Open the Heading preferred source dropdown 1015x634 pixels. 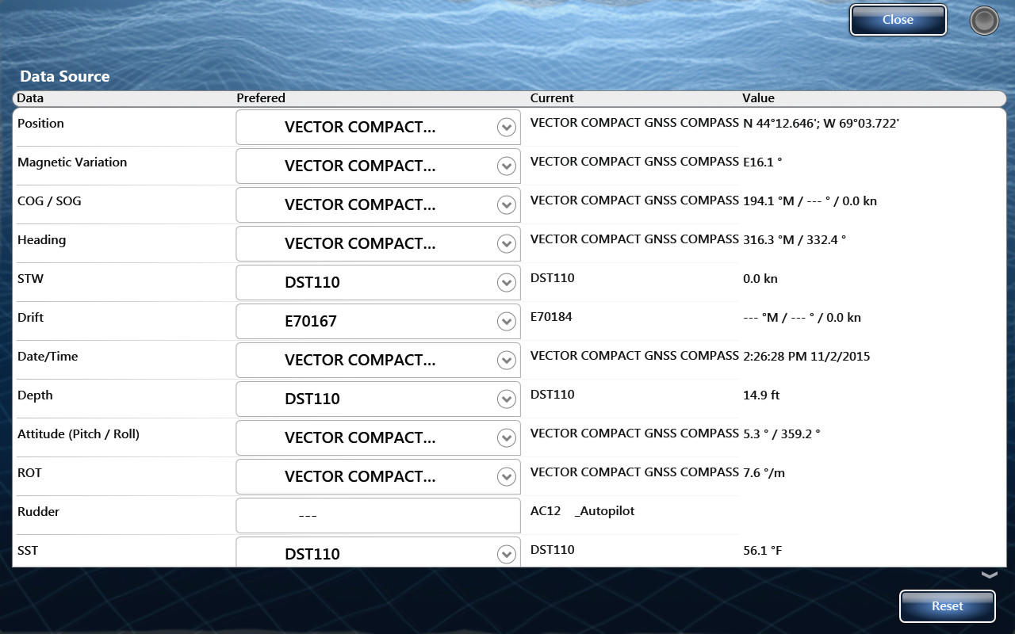click(x=378, y=243)
